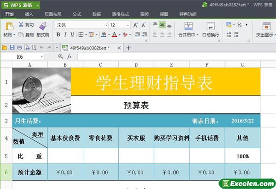Click the magnifier icon beside fx
The height and width of the screenshot is (189, 276).
[x=61, y=56]
